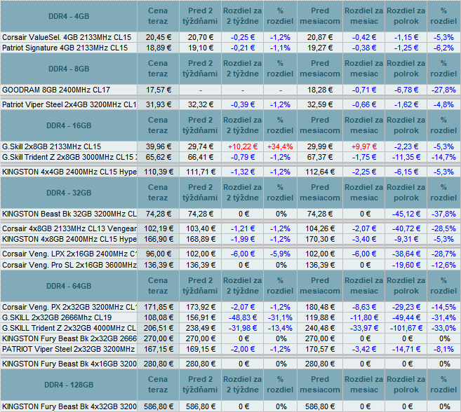Click the red +34,4% percentage value
The height and width of the screenshot is (412, 461).
(280, 146)
